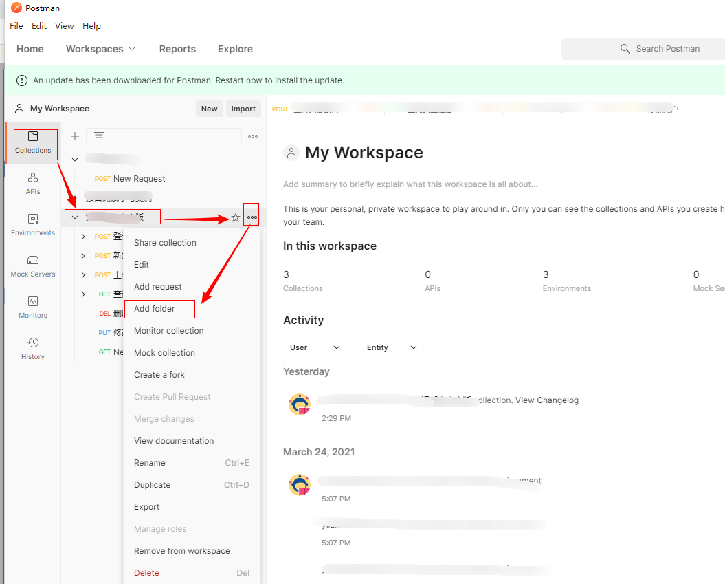Open the DEL request in collection tree
725x584 pixels.
(111, 314)
